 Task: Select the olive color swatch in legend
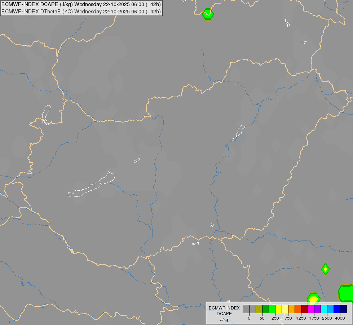tap(259, 309)
